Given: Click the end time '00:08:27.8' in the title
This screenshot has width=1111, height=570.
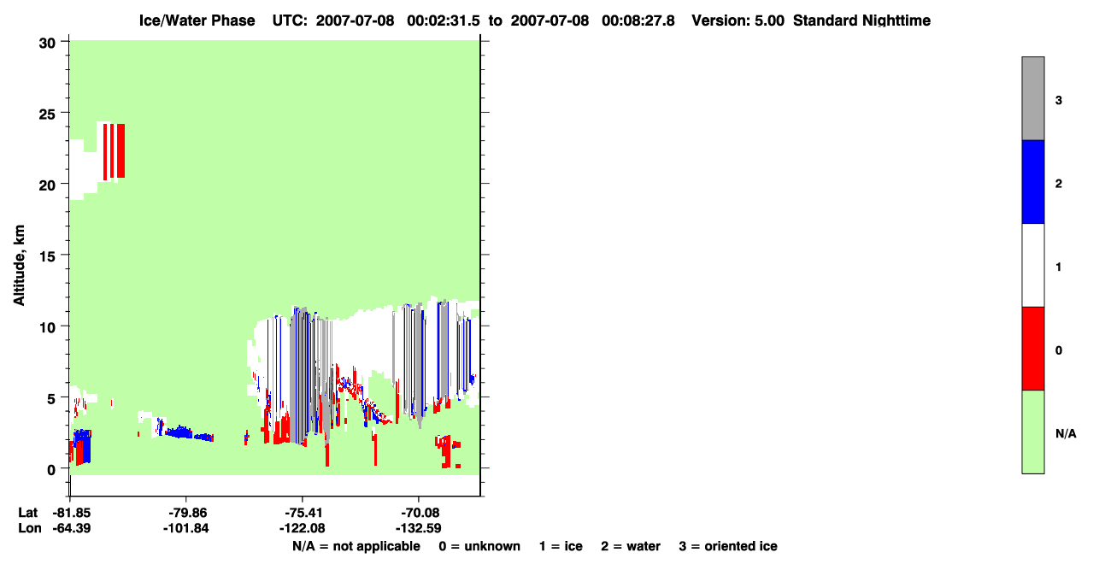Looking at the screenshot, I should click(x=638, y=20).
